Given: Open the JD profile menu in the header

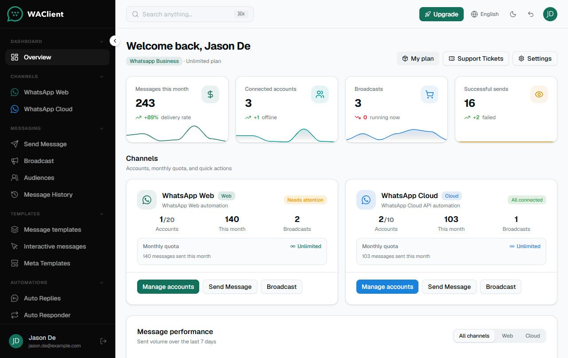Looking at the screenshot, I should pos(550,14).
